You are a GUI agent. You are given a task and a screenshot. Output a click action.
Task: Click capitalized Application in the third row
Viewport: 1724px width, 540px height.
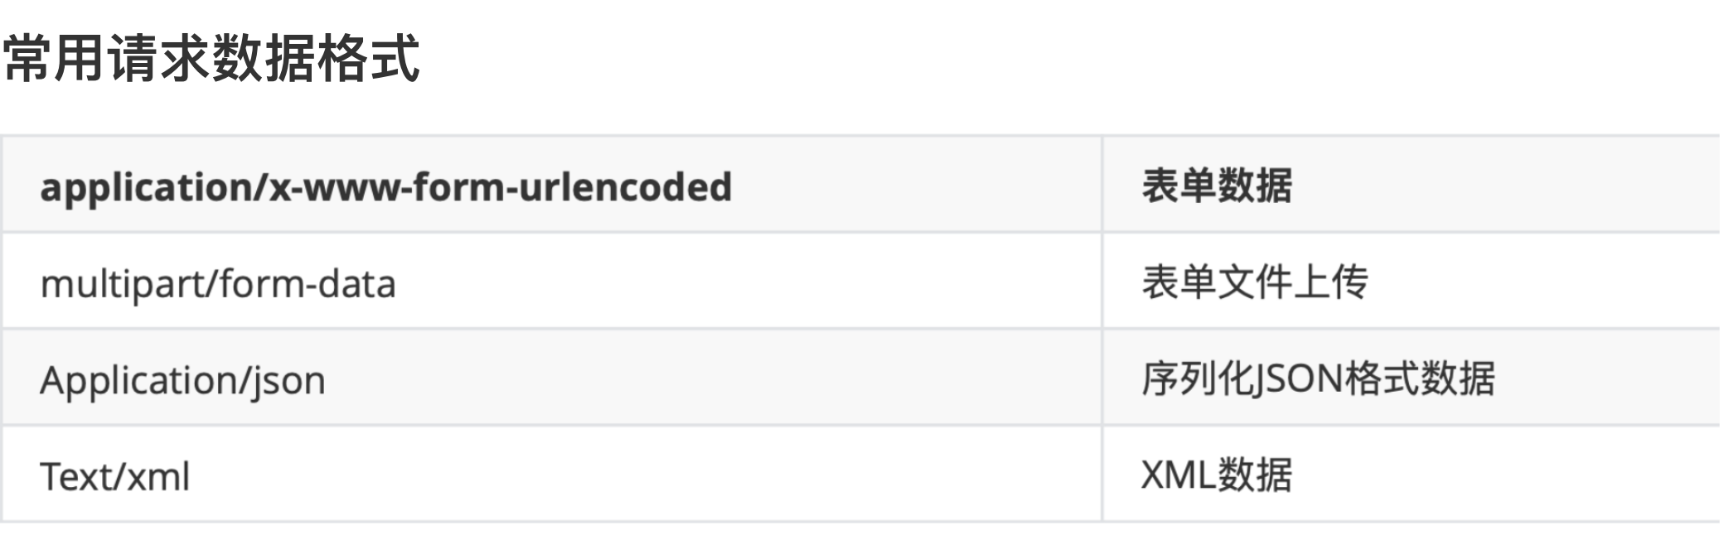(x=138, y=380)
